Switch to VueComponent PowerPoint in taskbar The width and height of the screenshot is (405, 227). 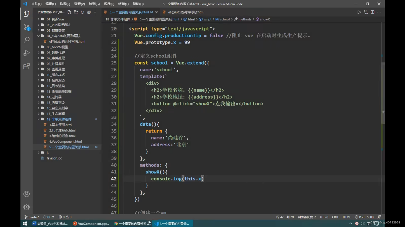click(x=91, y=223)
